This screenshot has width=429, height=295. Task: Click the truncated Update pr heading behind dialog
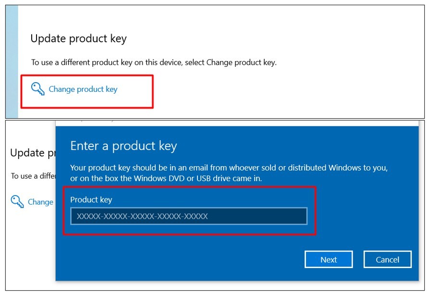32,153
